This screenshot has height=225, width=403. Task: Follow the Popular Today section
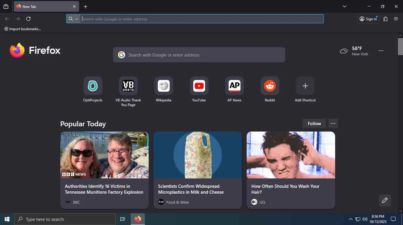click(314, 123)
